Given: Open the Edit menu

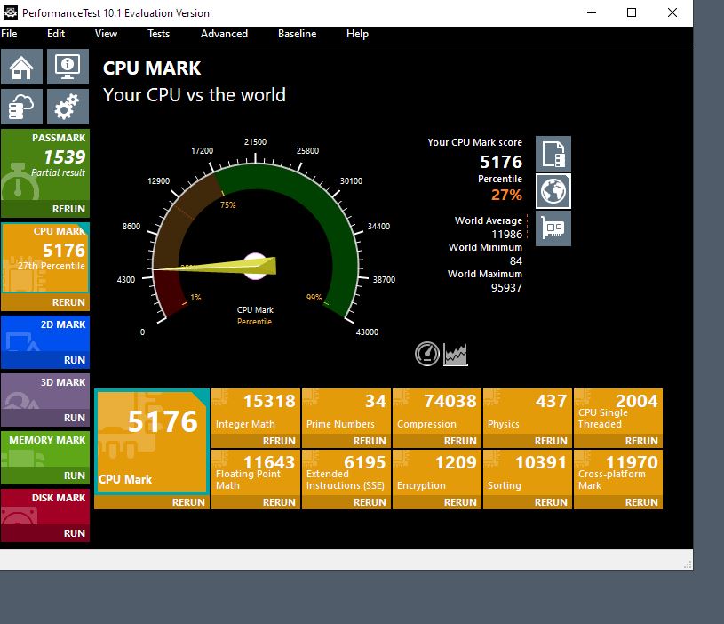Looking at the screenshot, I should click(56, 34).
